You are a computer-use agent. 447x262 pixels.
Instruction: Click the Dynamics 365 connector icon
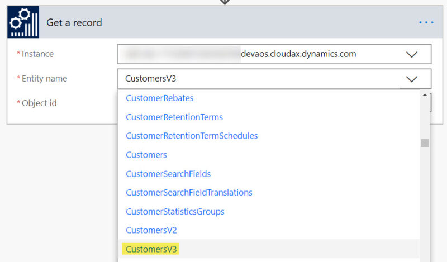click(23, 22)
